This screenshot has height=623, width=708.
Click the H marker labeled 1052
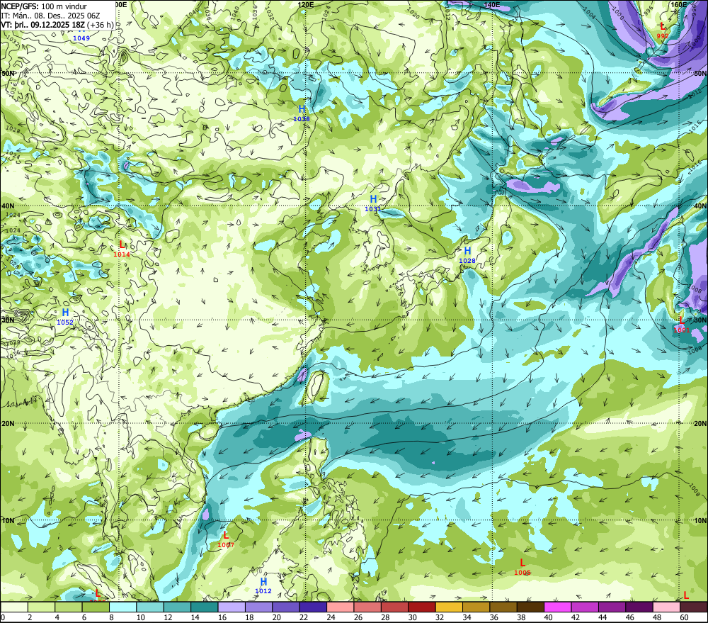pos(65,313)
